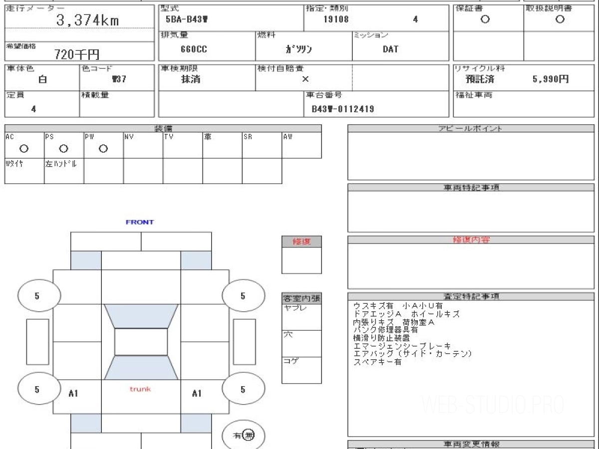The image size is (599, 449).
Task: Click model code 5BA-B43W
Action: coord(186,20)
